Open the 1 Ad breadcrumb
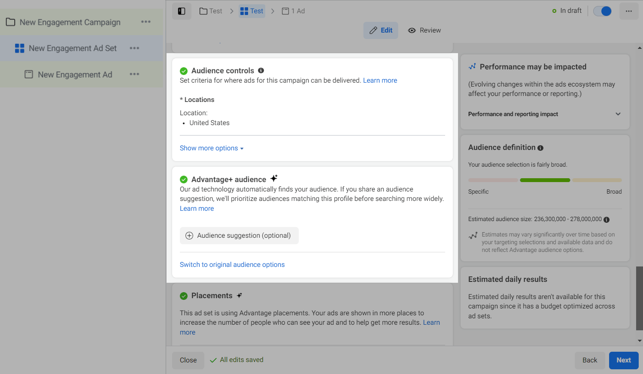Screen dimensions: 643x374 (x=294, y=11)
